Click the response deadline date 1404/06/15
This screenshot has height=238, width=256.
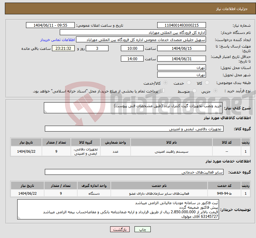point(181,49)
